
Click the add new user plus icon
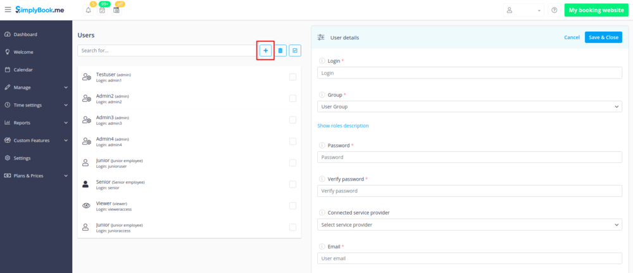pos(265,51)
